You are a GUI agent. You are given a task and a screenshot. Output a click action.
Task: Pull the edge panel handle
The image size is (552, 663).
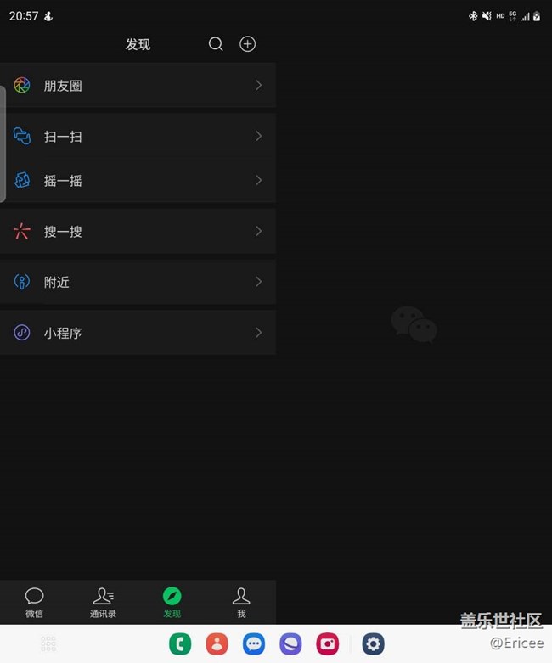3,143
